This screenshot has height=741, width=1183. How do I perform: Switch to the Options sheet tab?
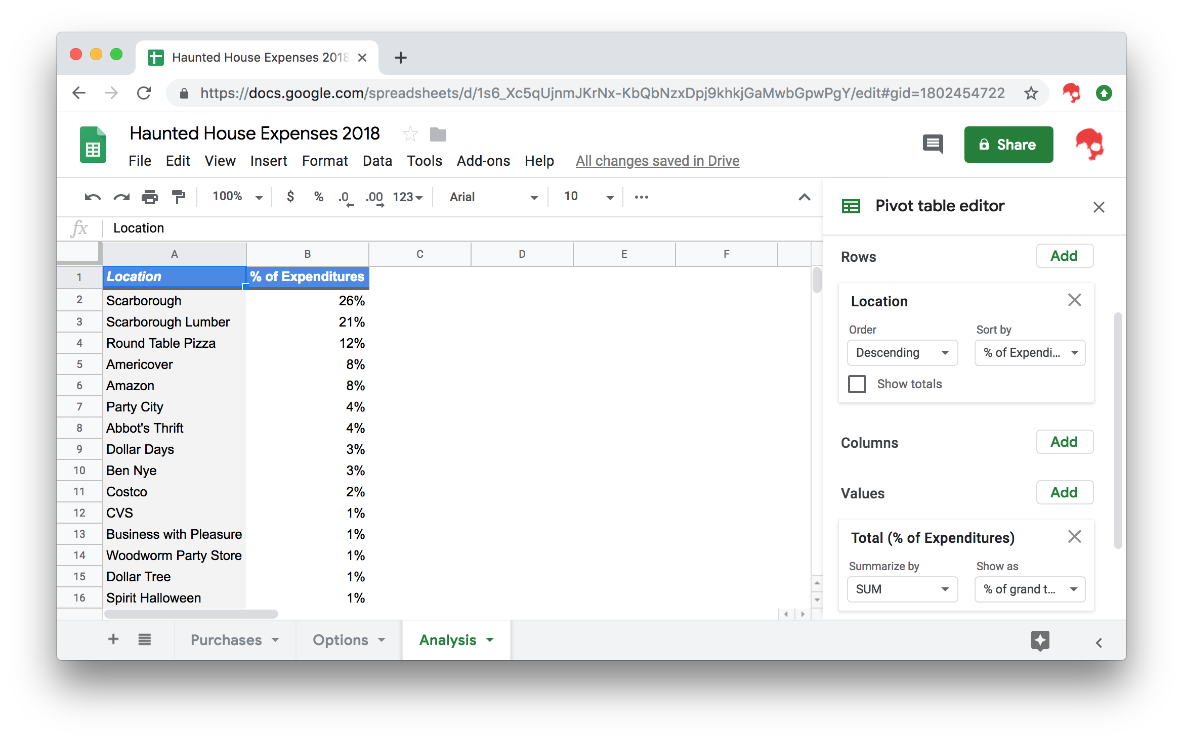pos(349,640)
